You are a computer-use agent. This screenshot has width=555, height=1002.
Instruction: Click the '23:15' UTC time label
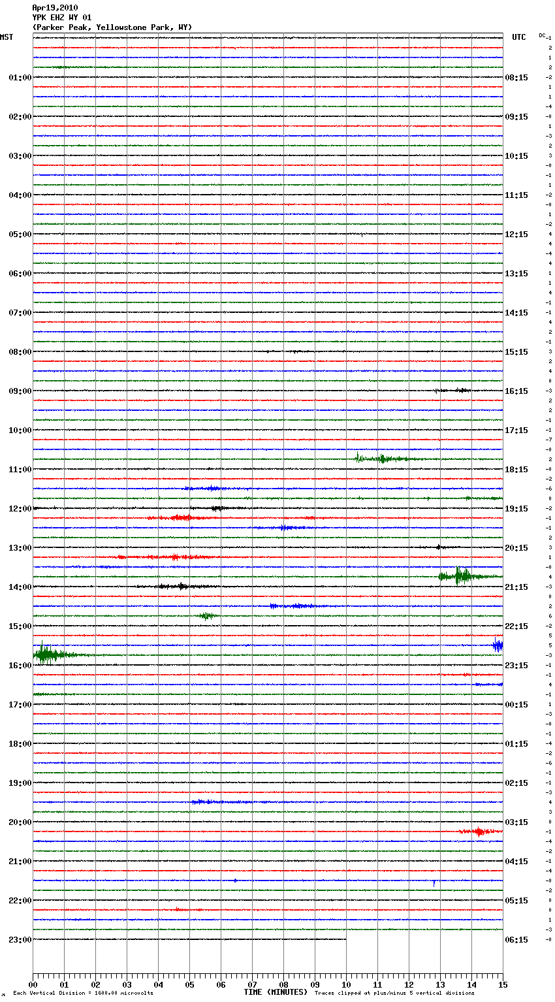516,666
